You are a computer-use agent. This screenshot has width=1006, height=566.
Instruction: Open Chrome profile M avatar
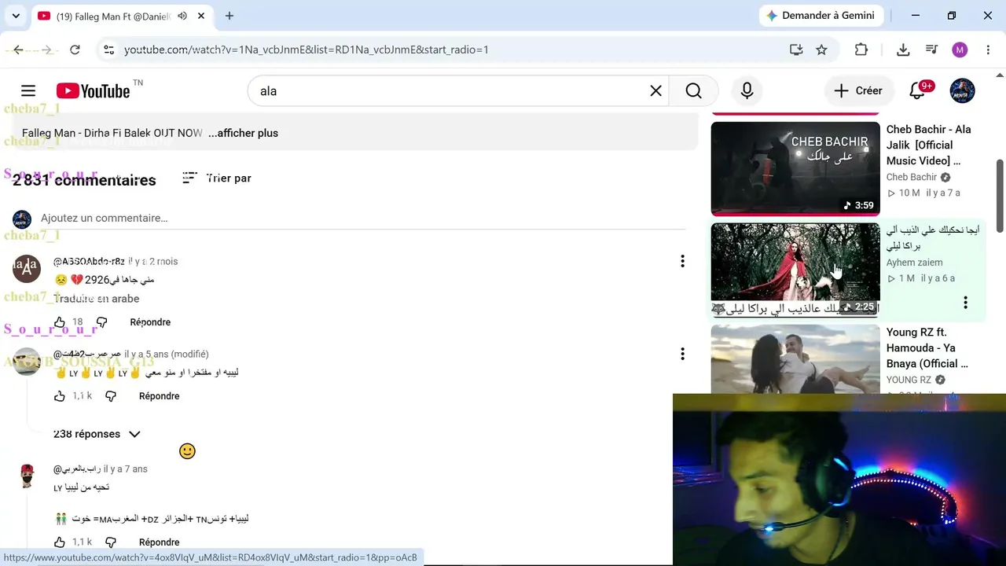(960, 50)
